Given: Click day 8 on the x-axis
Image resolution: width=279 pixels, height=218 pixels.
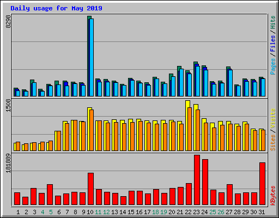Looking at the screenshot, I should click(x=75, y=212).
